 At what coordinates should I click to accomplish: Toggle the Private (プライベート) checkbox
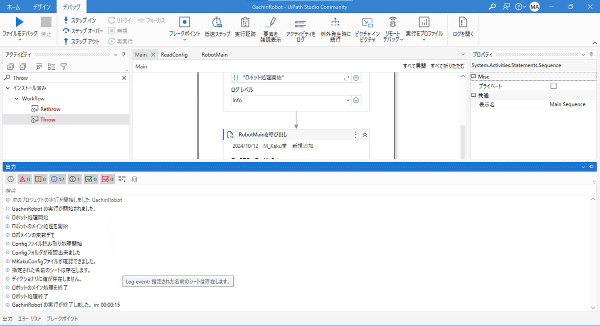pyautogui.click(x=553, y=86)
